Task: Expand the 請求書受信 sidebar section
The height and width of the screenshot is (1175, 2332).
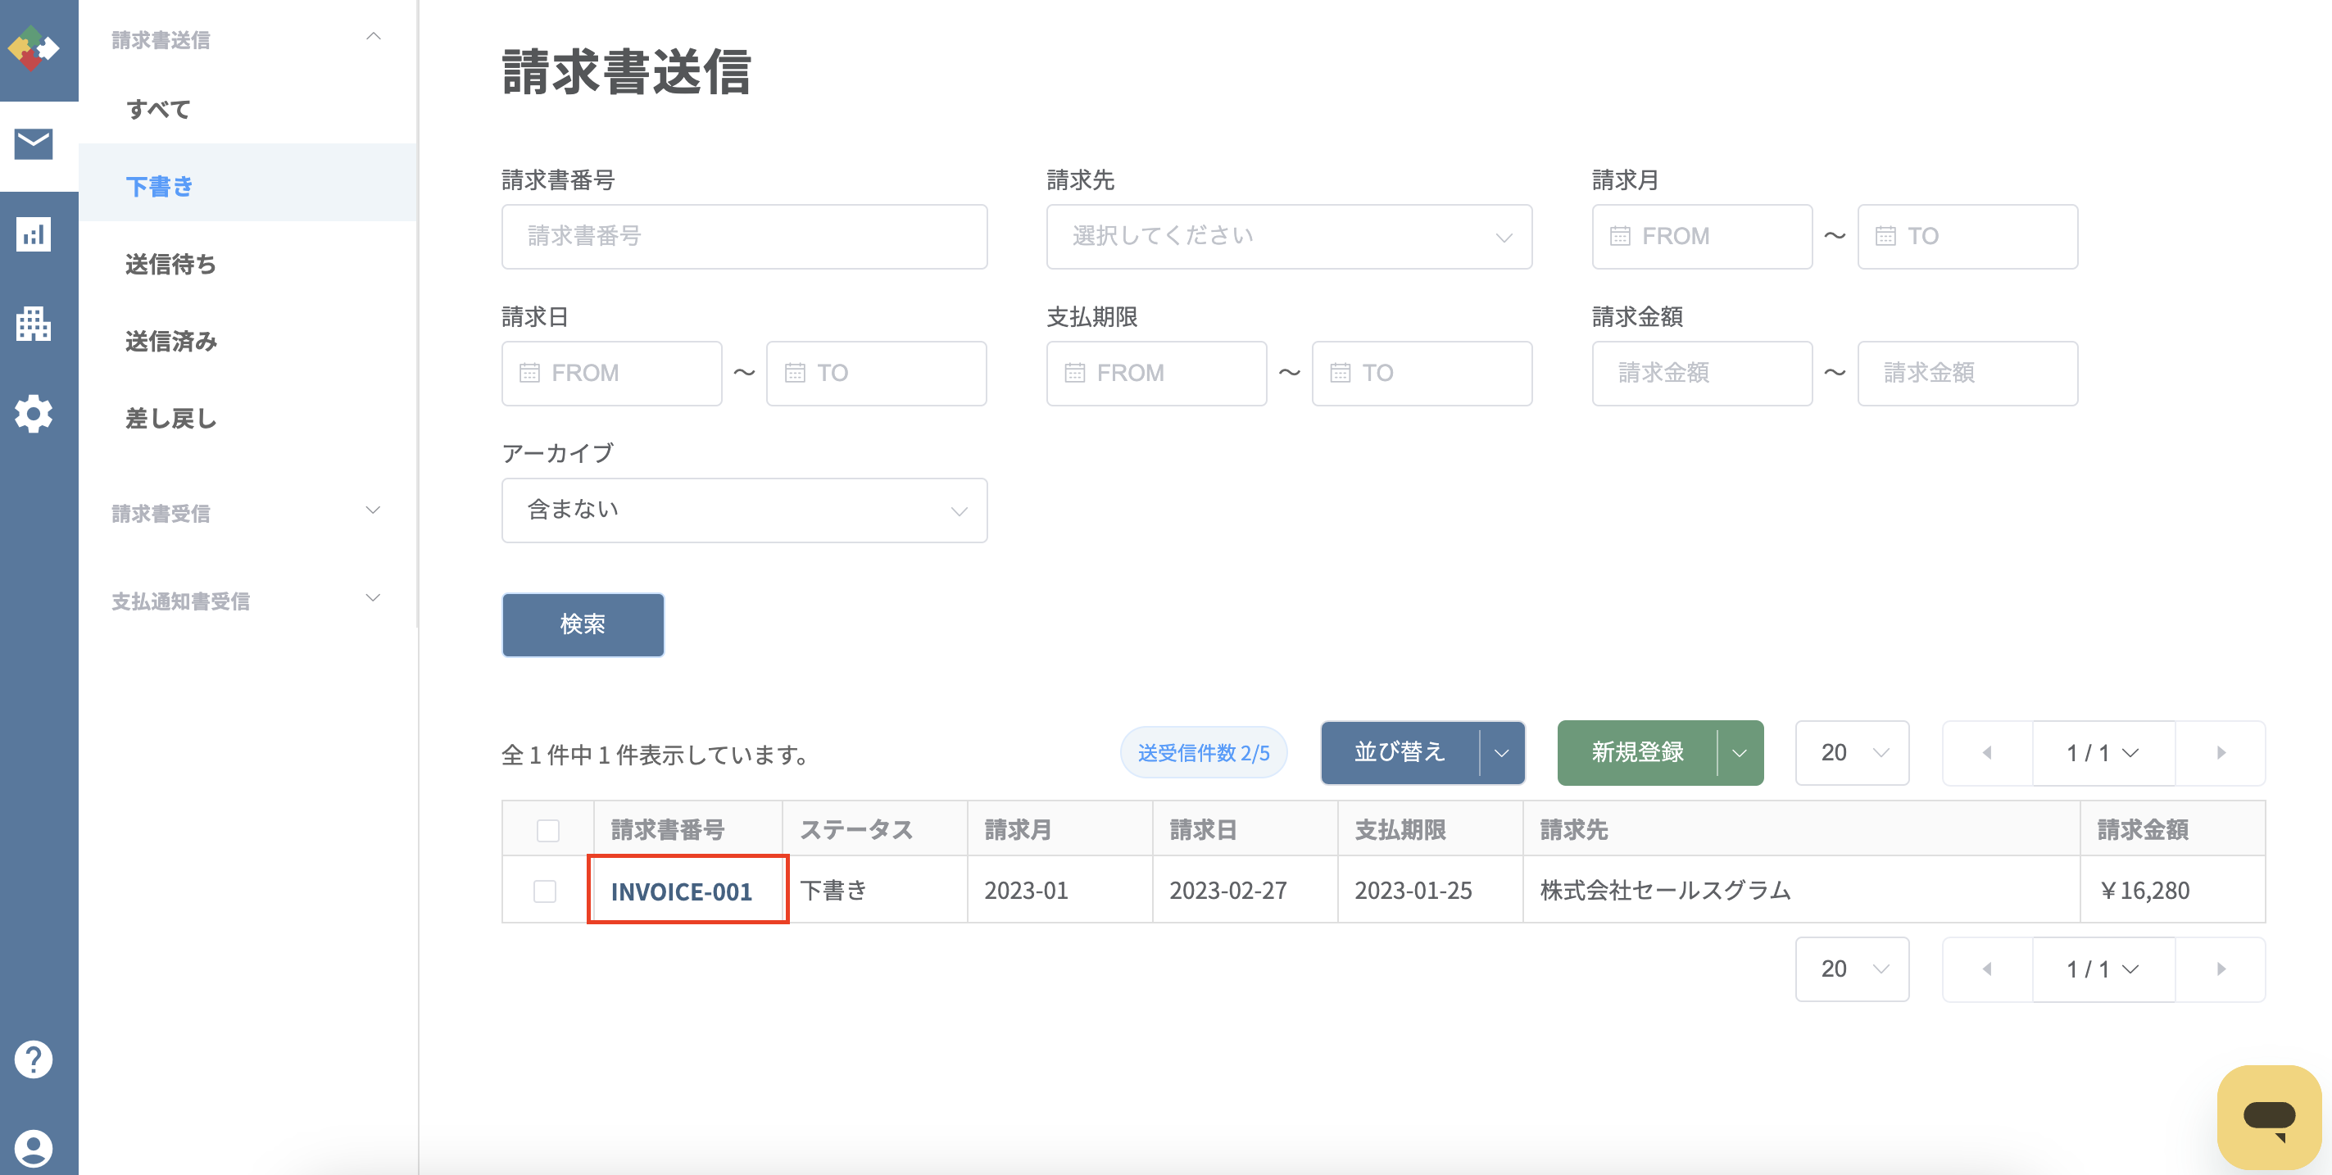Action: 373,510
